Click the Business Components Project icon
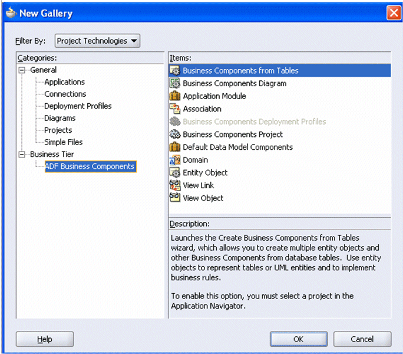 point(175,134)
